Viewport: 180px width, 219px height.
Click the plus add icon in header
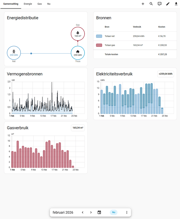point(143,4)
